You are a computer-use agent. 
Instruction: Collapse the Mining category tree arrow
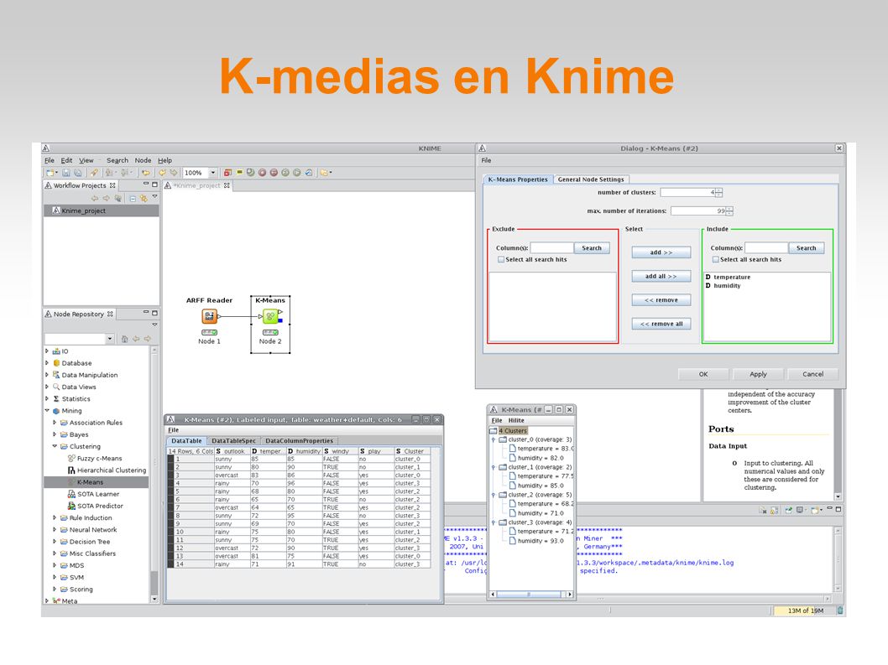pyautogui.click(x=47, y=411)
